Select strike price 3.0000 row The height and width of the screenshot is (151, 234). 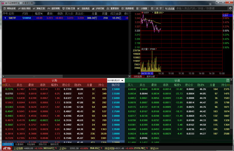tap(116, 133)
